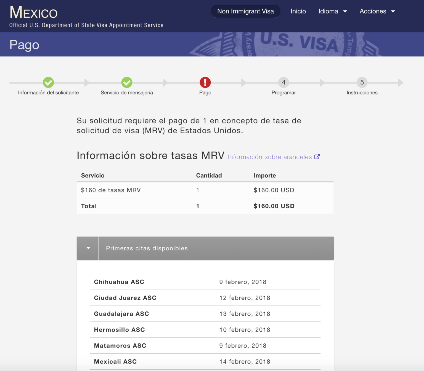
Task: Go to Inicio in the navigation bar
Action: pos(298,11)
